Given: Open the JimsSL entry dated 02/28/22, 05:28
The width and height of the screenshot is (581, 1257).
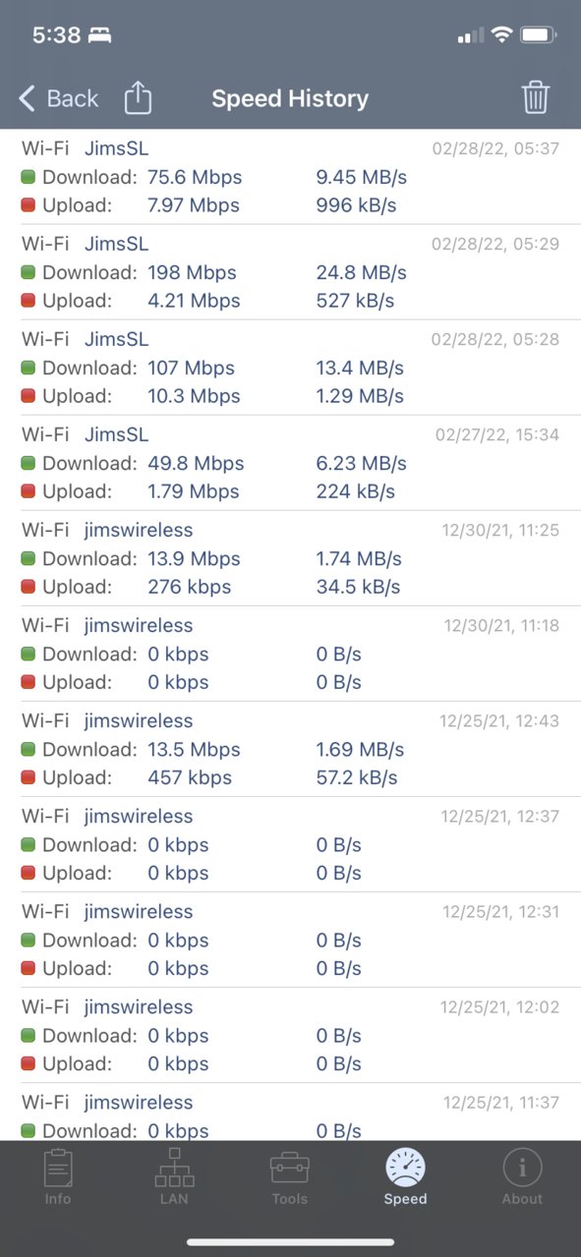Looking at the screenshot, I should pyautogui.click(x=290, y=369).
